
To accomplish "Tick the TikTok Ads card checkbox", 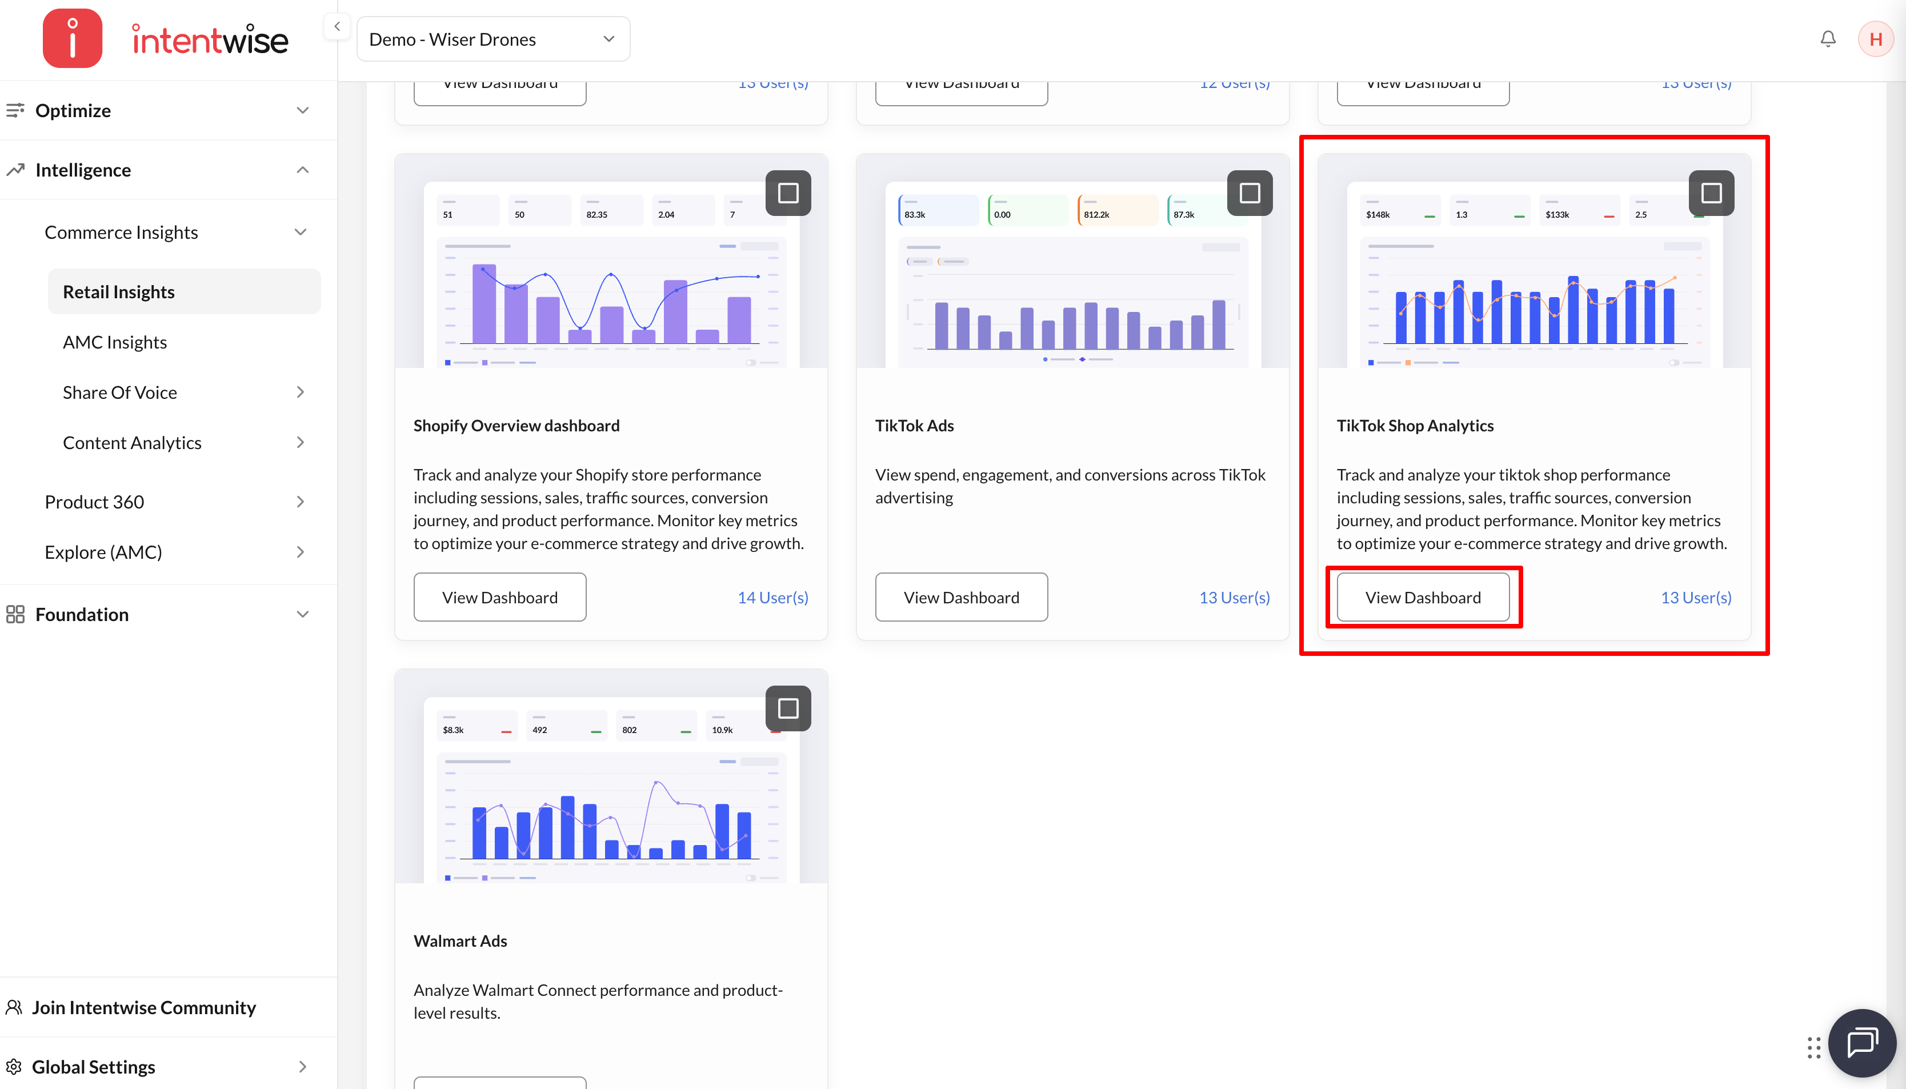I will 1250,193.
